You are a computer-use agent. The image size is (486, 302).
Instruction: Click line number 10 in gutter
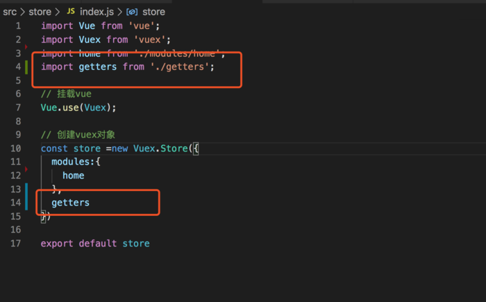[x=15, y=148]
